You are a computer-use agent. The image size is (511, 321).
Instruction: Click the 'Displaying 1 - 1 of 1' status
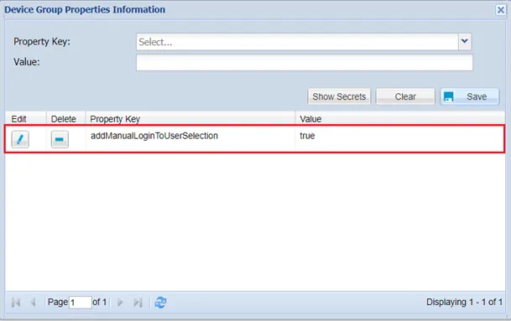[x=464, y=302]
